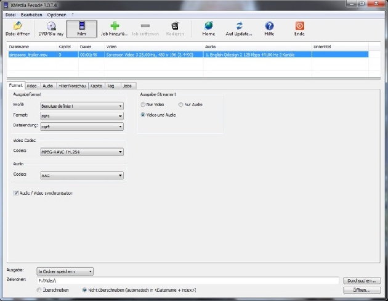
Task: Open the DVD/Blu-ray disc source
Action: (51, 26)
